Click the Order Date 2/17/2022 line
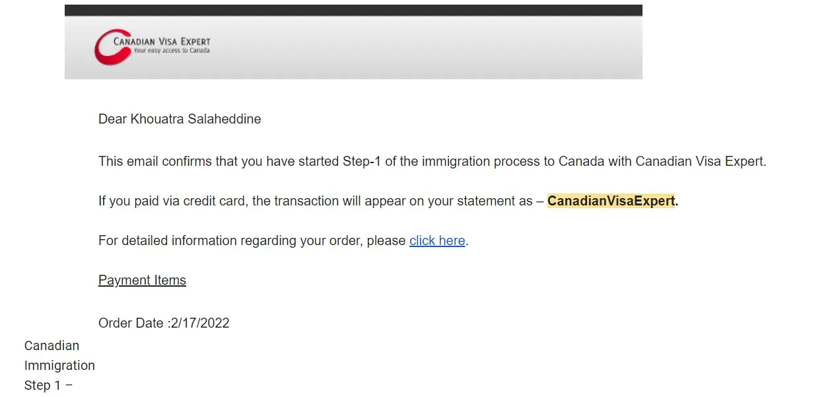The width and height of the screenshot is (832, 397). (x=164, y=323)
